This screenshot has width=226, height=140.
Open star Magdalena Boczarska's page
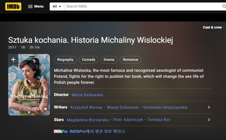(88, 120)
